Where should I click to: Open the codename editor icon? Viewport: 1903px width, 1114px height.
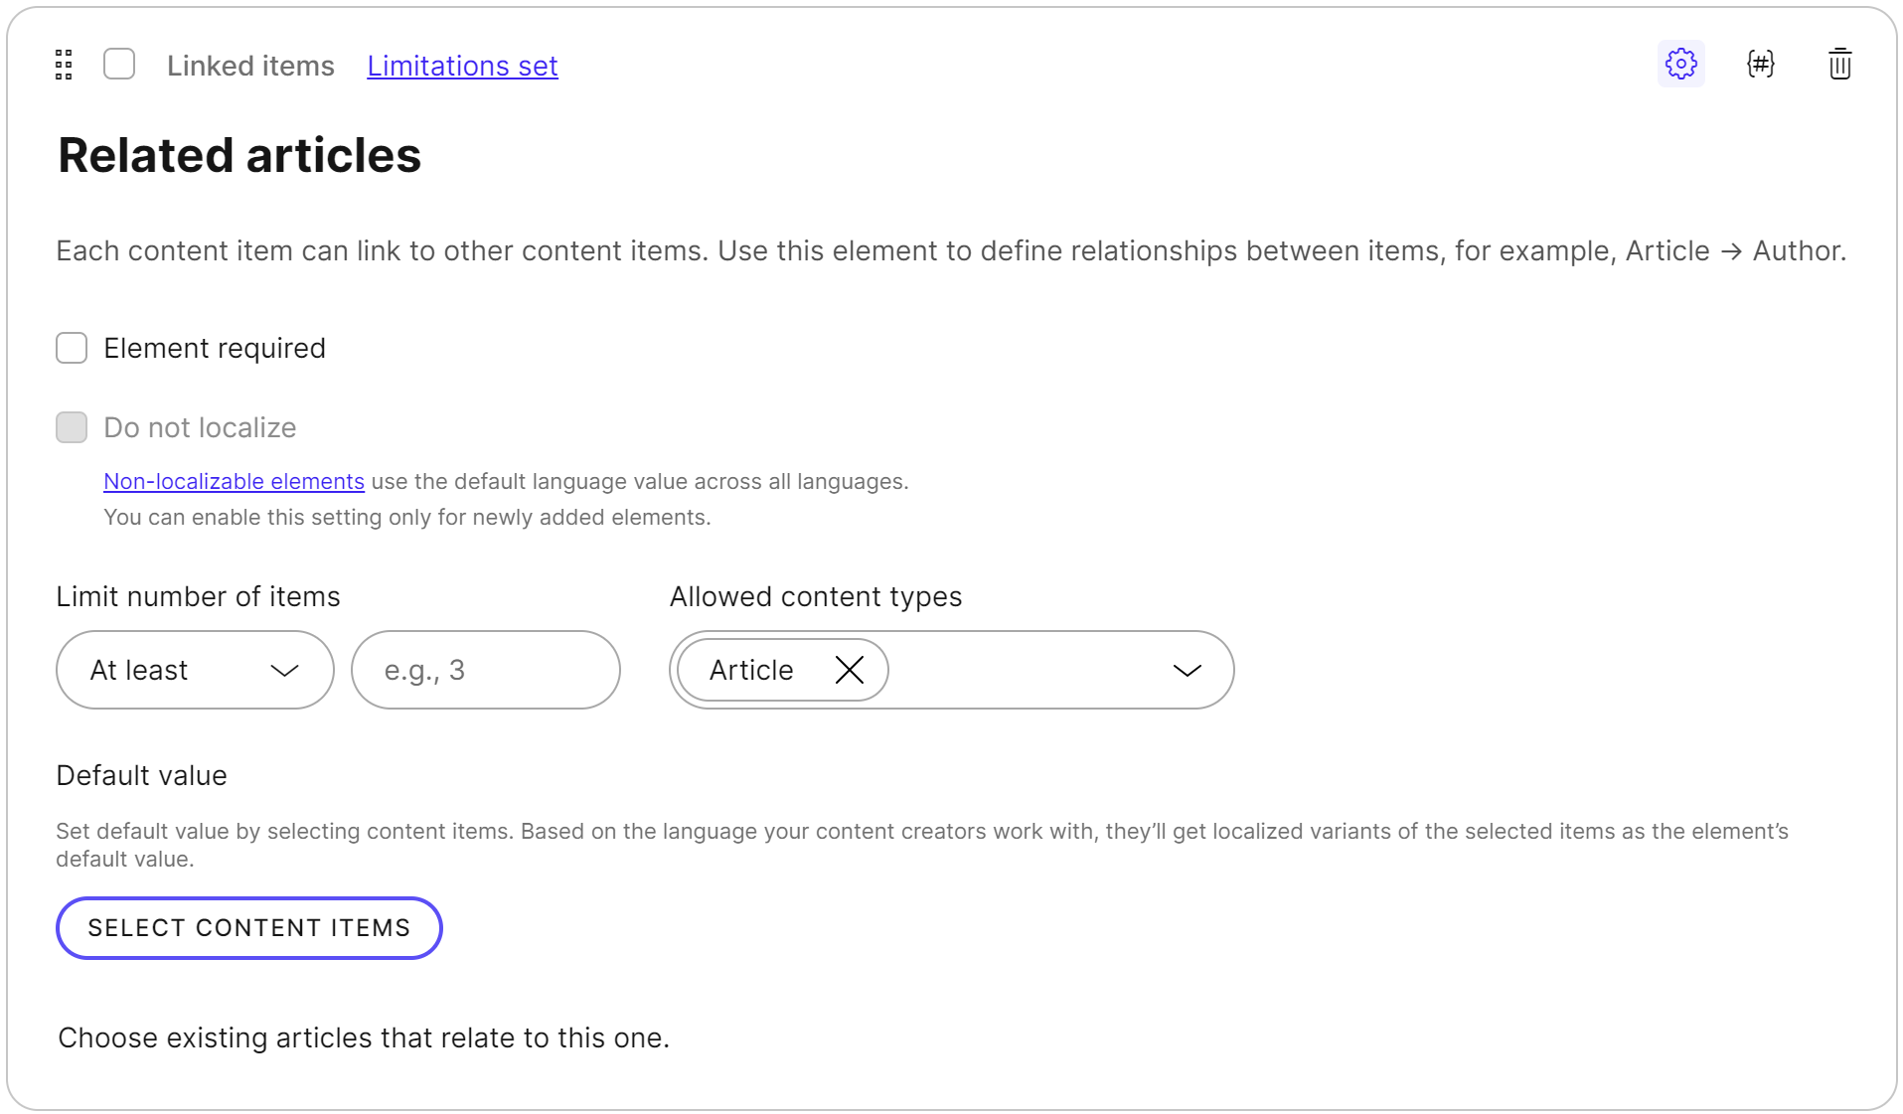[1761, 64]
